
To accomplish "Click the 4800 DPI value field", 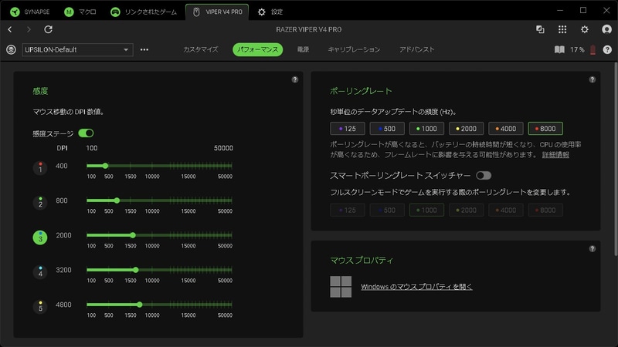I will [x=63, y=305].
